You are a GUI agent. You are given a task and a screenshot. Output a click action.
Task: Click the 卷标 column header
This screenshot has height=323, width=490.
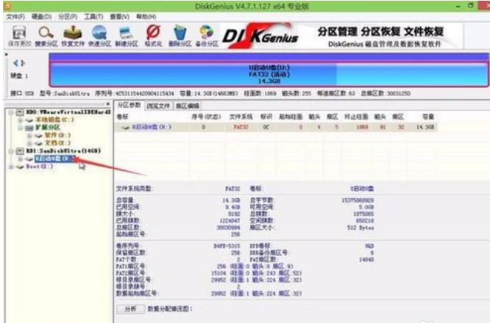click(122, 117)
